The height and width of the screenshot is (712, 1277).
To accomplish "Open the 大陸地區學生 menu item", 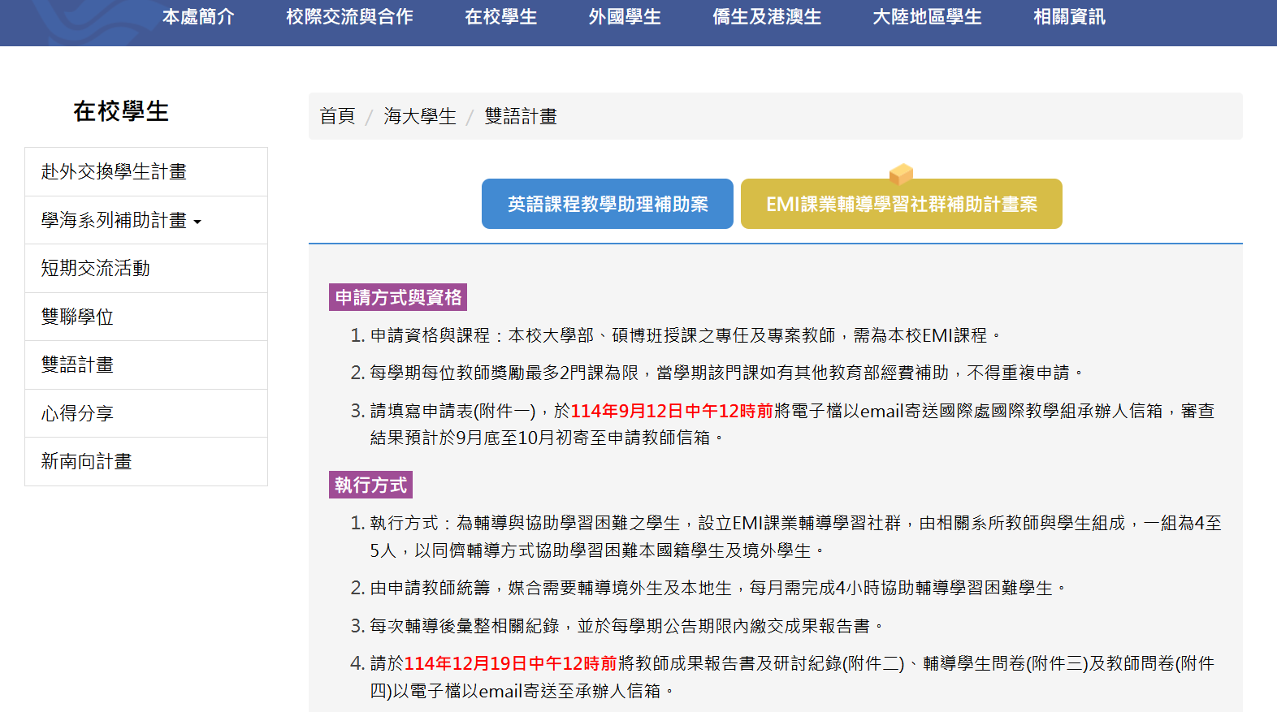I will coord(927,17).
